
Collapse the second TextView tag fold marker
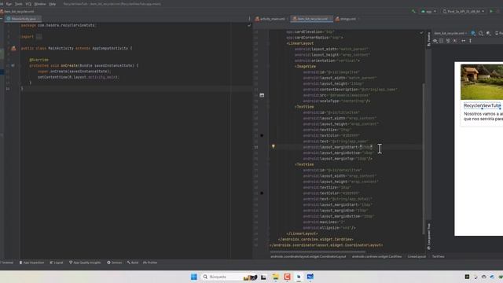click(269, 164)
